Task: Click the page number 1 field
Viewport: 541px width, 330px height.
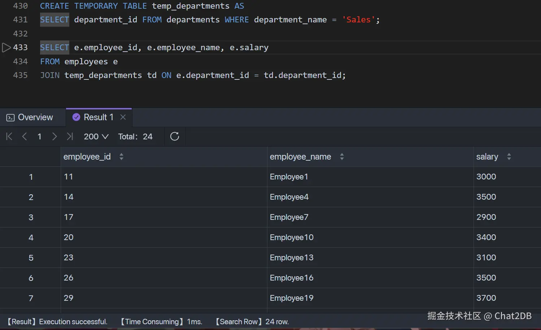Action: pyautogui.click(x=39, y=136)
